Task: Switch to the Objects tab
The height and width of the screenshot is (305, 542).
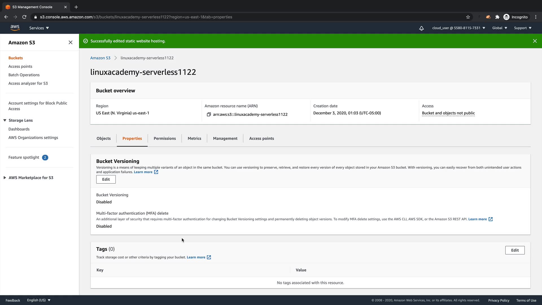Action: click(104, 138)
